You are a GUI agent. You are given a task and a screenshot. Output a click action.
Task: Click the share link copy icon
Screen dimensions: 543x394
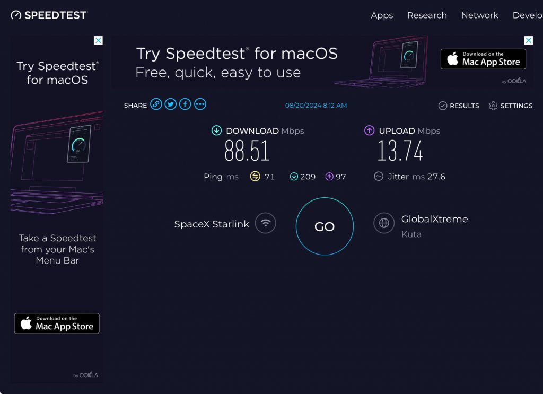156,104
